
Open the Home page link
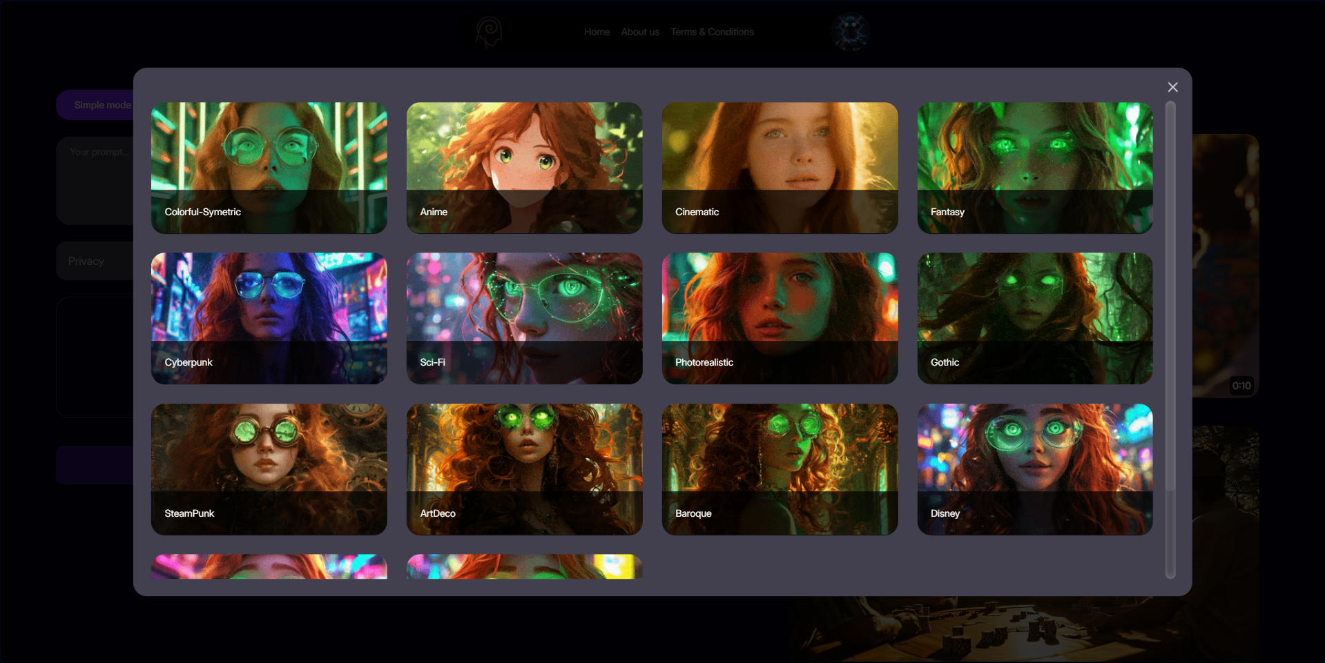597,32
